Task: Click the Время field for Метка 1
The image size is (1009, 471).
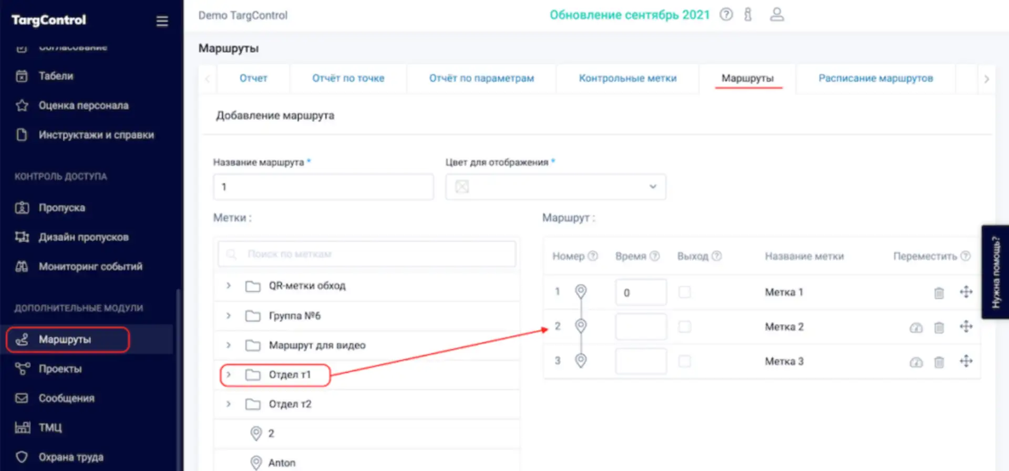Action: pos(641,292)
